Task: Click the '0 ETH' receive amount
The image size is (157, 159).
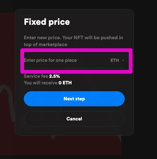Action: (65, 83)
